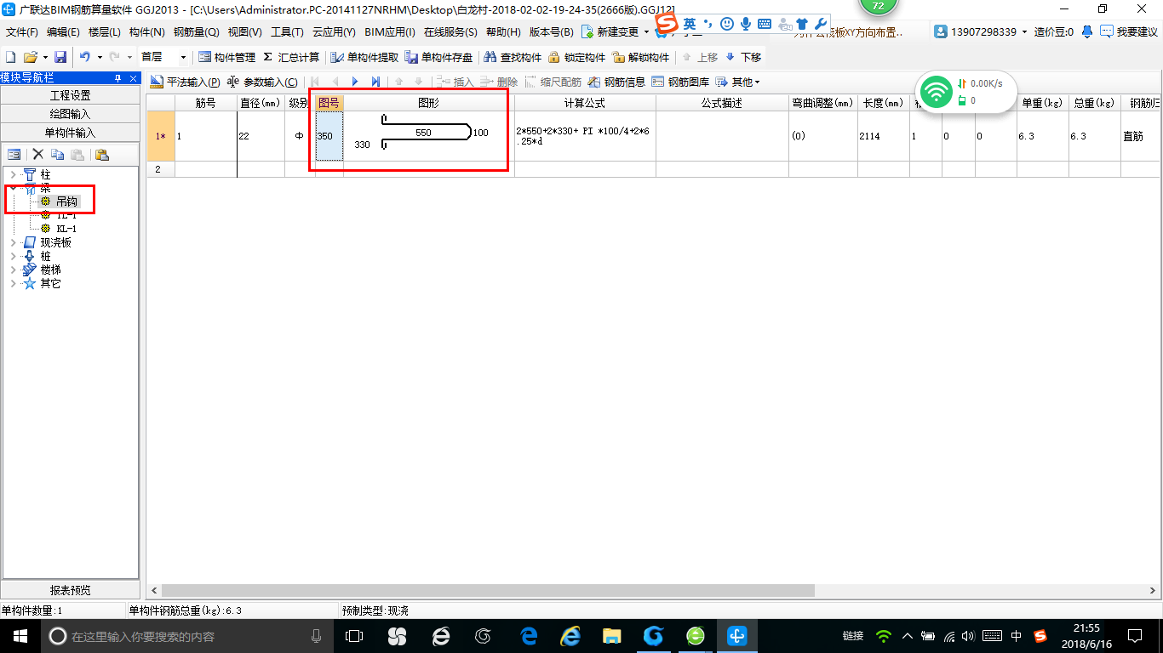This screenshot has width=1163, height=653.
Task: Pin the 模块导航栏 panel
Action: tap(118, 77)
